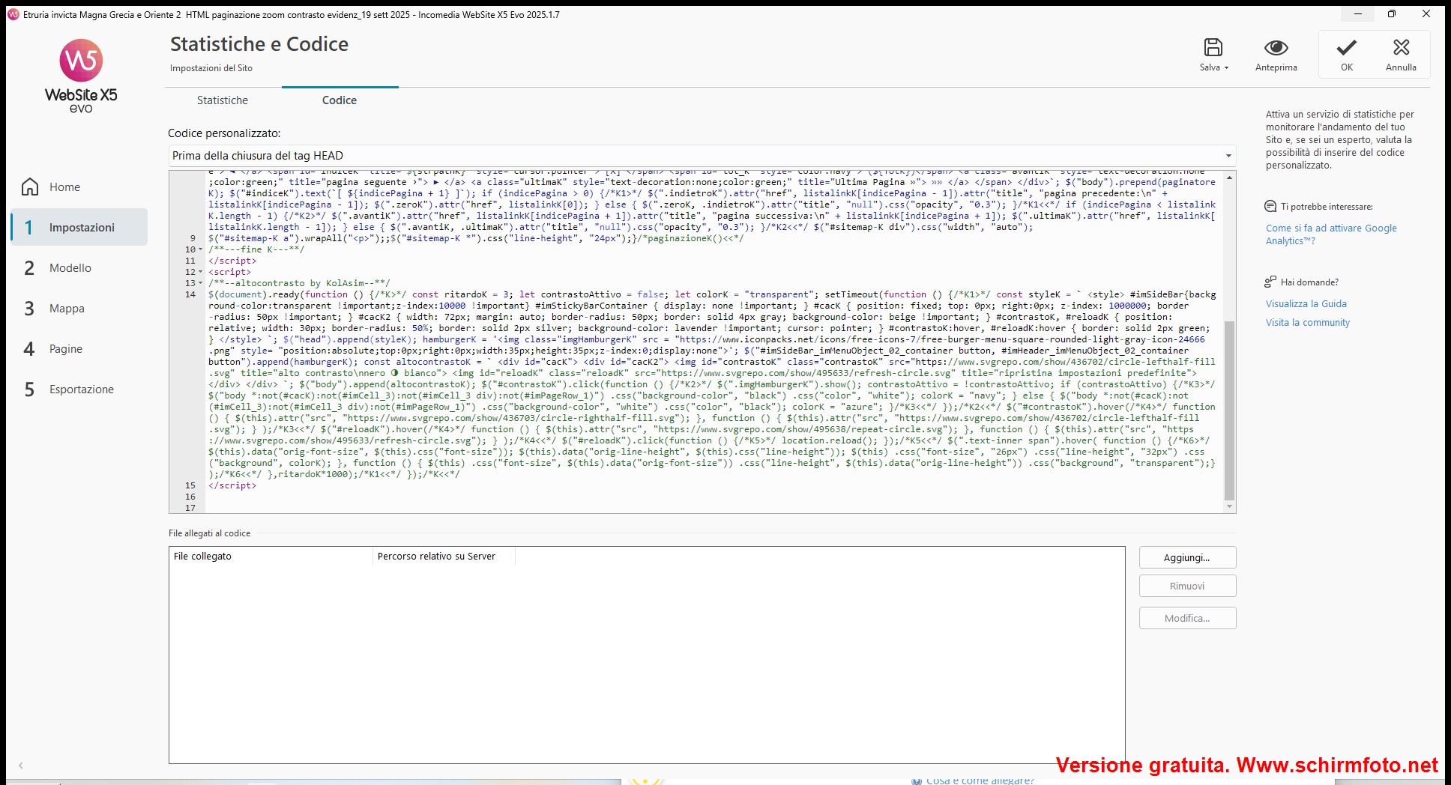The width and height of the screenshot is (1451, 785).
Task: Click the Salva disk icon
Action: [x=1213, y=47]
